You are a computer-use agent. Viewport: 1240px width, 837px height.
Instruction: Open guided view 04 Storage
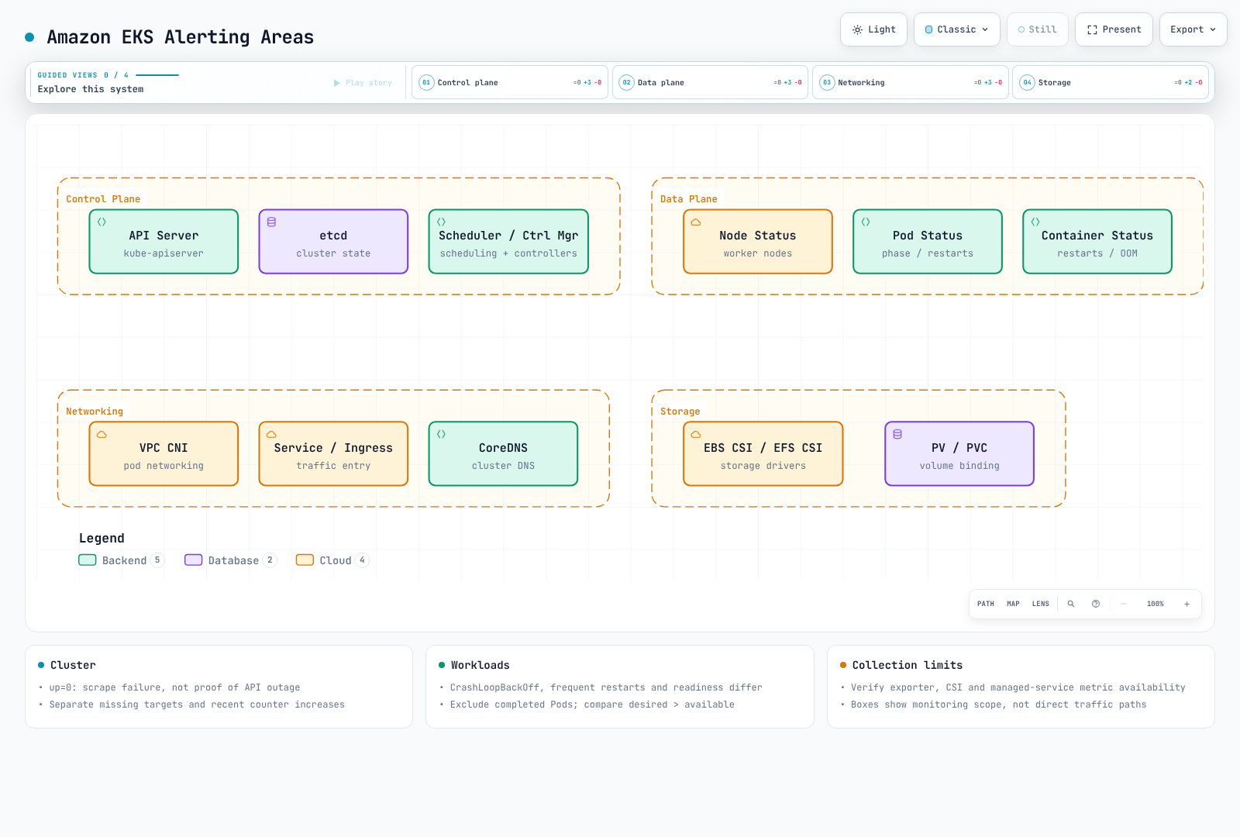(x=1111, y=82)
